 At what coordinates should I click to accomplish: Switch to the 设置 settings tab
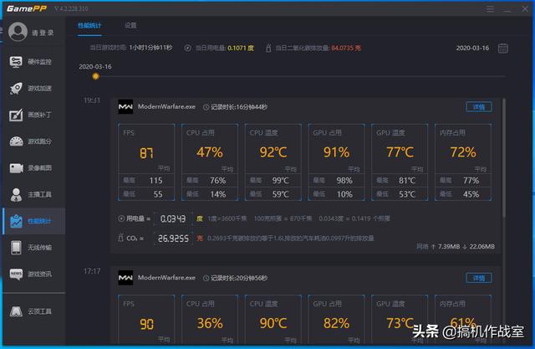click(130, 26)
